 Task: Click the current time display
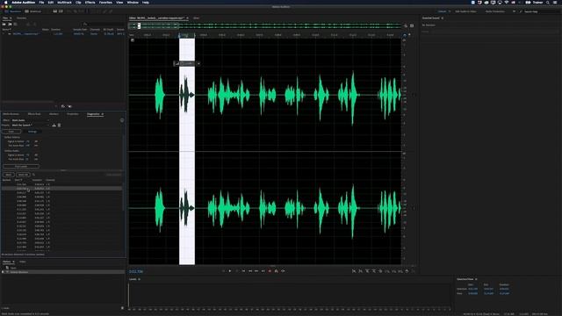[136, 271]
